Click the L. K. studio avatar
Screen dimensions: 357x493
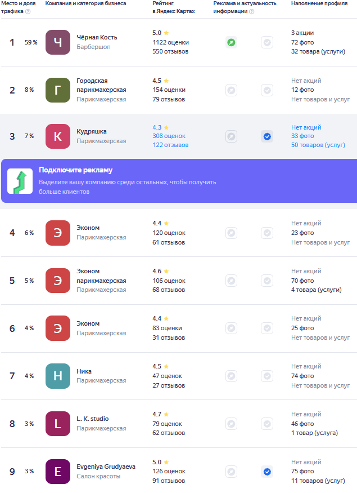coord(58,424)
